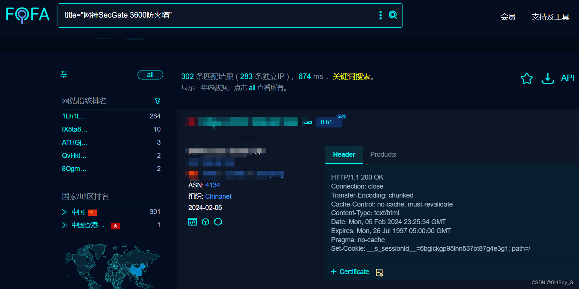The height and width of the screenshot is (289, 579).
Task: Open the 支持及工具 menu
Action: (x=550, y=17)
